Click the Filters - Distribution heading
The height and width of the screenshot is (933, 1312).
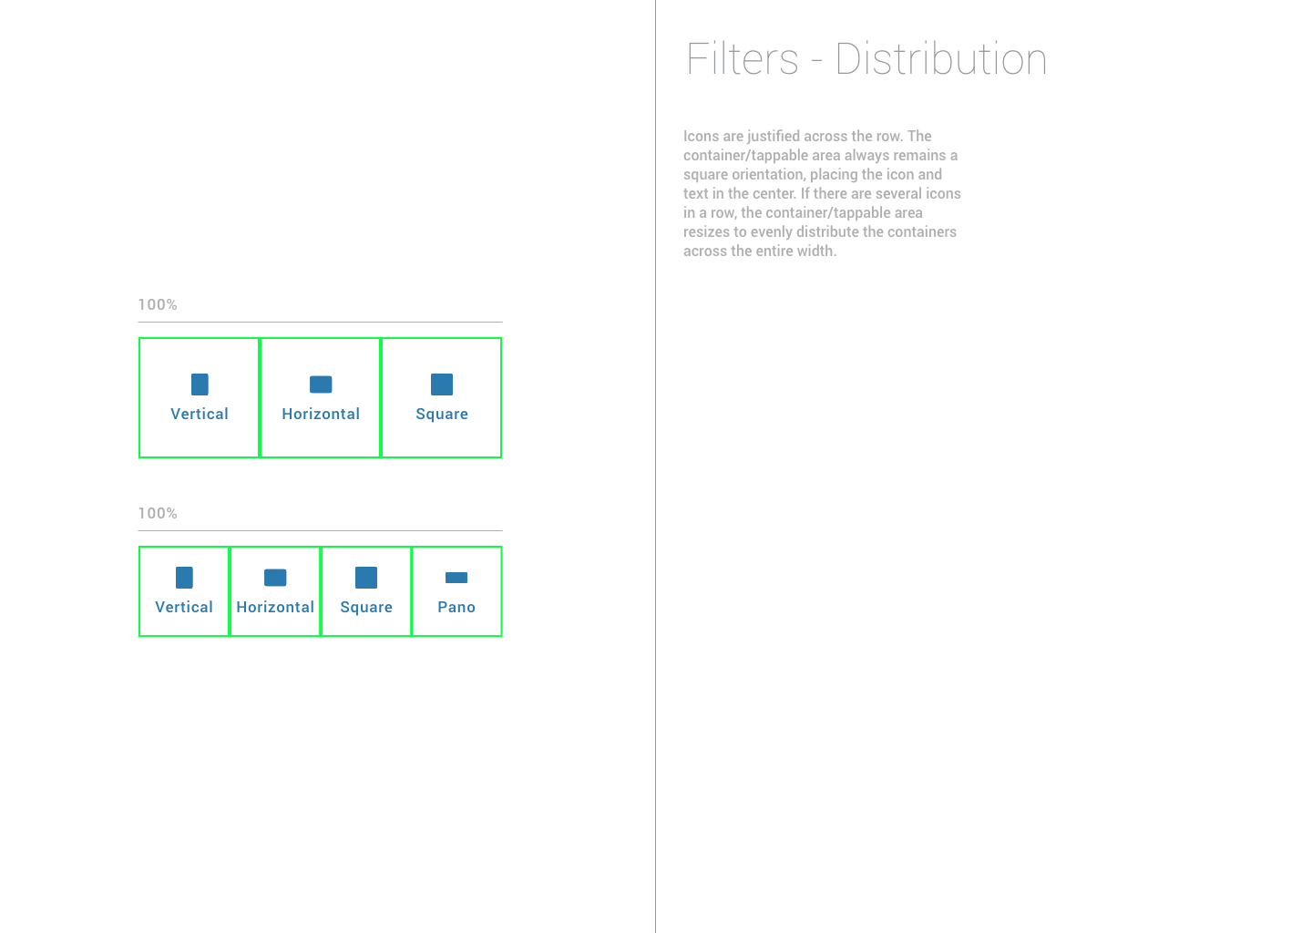[866, 59]
